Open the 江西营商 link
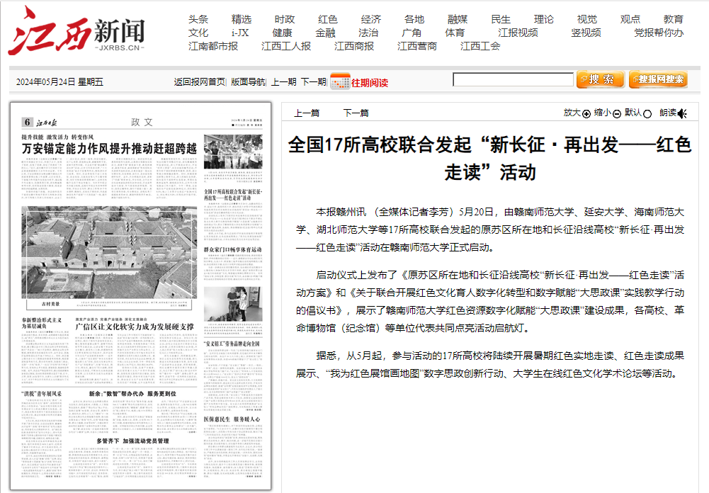 click(x=417, y=46)
